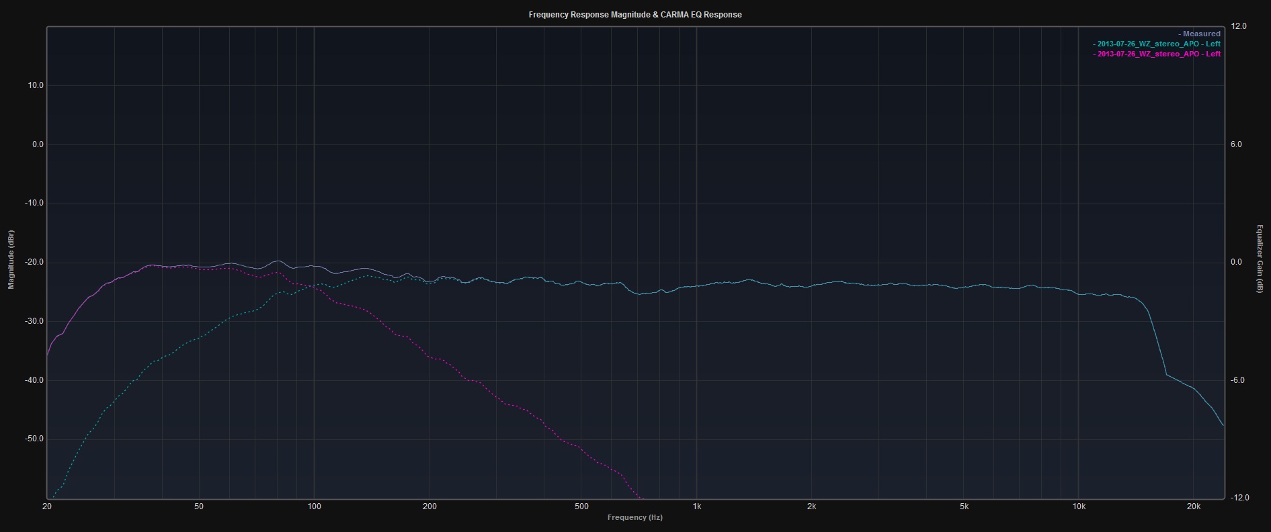Click the Equalizer Gain (dB) axis label
The width and height of the screenshot is (1271, 532).
point(1260,259)
